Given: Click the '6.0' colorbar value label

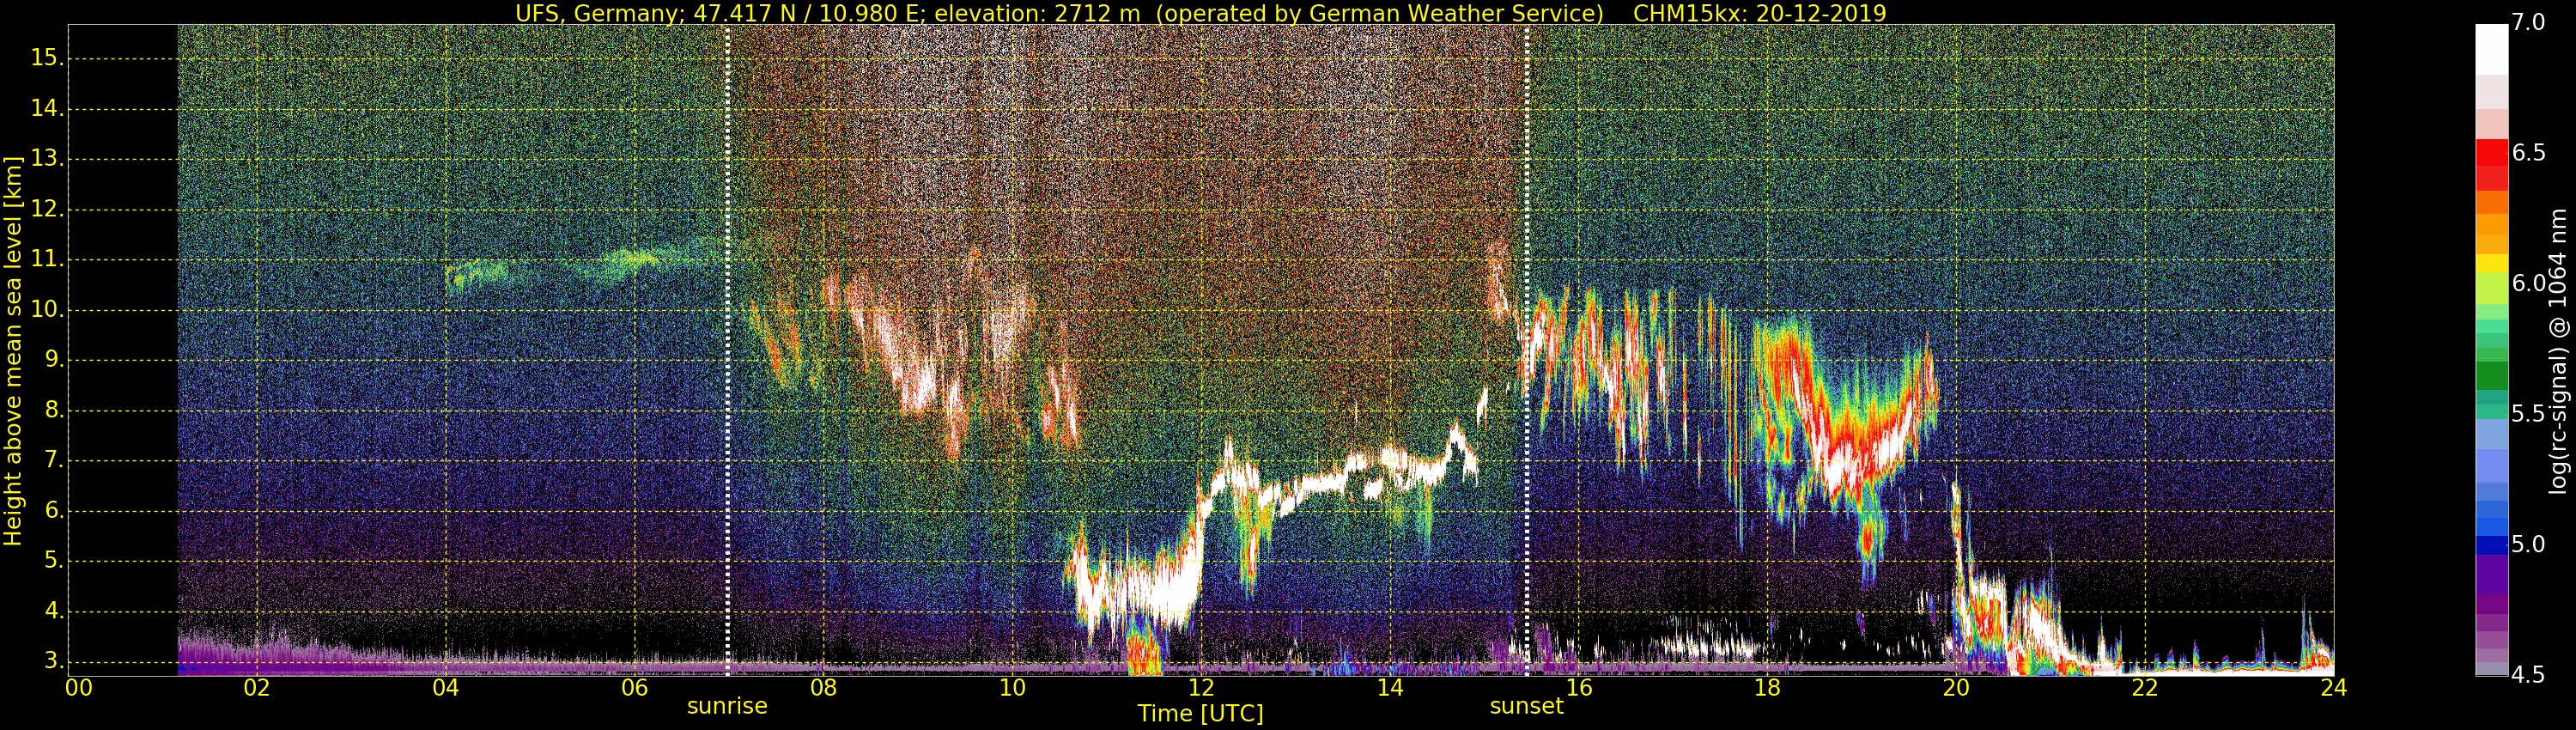Looking at the screenshot, I should tap(2528, 284).
